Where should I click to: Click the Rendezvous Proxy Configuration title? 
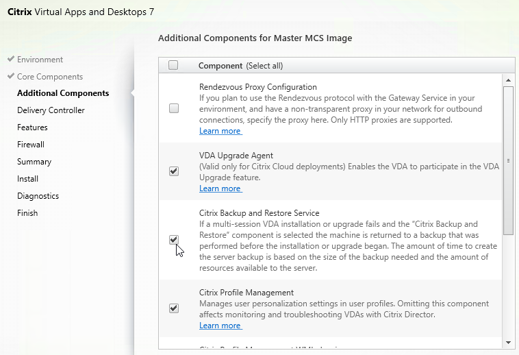[258, 87]
